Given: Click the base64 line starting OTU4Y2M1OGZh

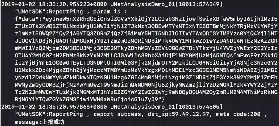Looking at the screenshot, I should pyautogui.click(x=146, y=56).
